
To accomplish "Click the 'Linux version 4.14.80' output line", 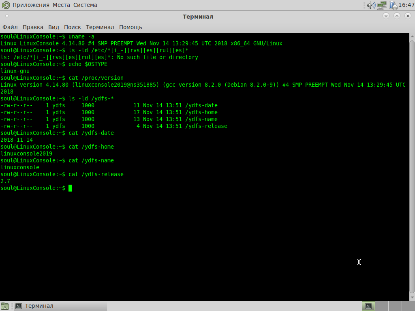I will coord(203,88).
